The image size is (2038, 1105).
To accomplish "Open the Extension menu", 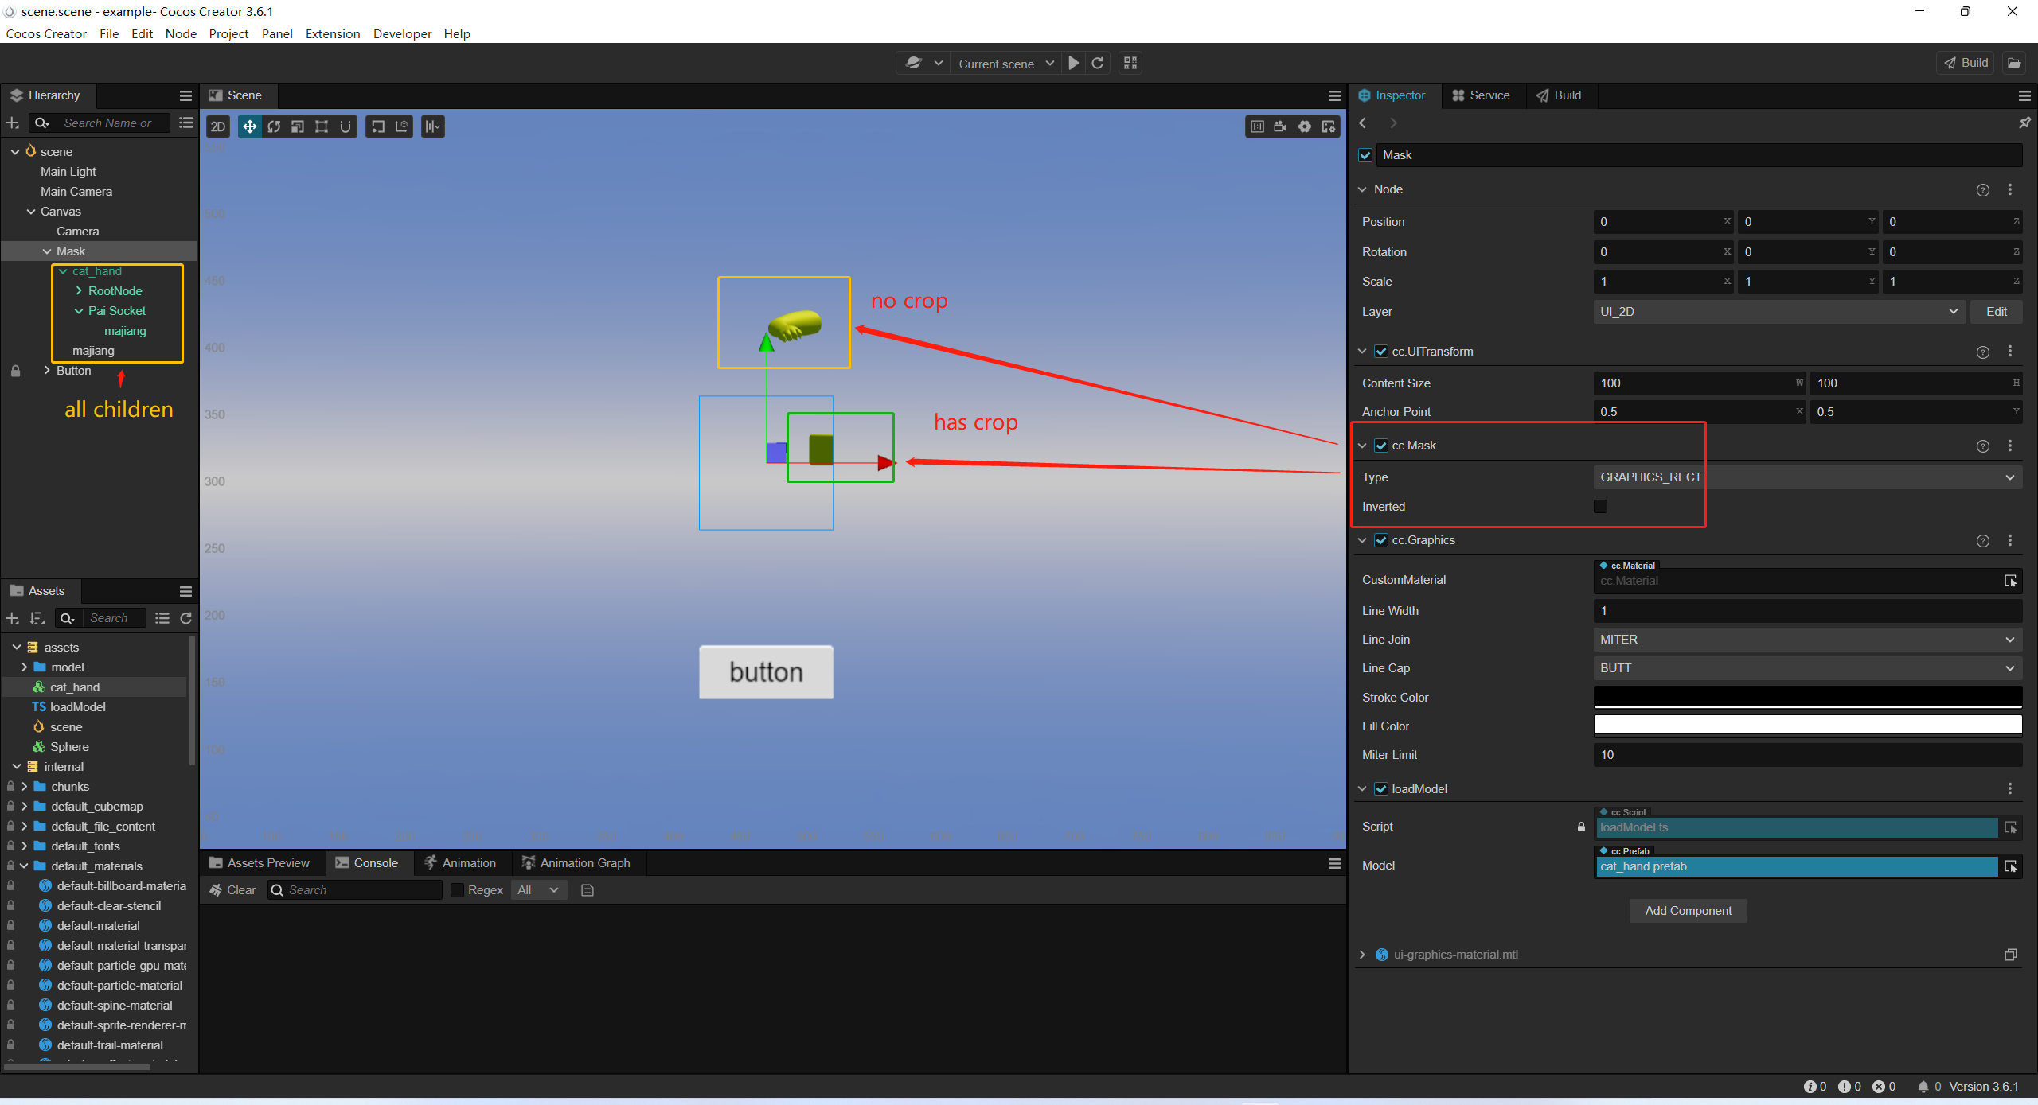I will point(333,33).
